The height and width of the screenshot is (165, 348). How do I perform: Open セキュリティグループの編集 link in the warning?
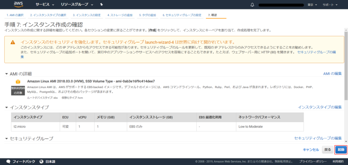point(316,52)
